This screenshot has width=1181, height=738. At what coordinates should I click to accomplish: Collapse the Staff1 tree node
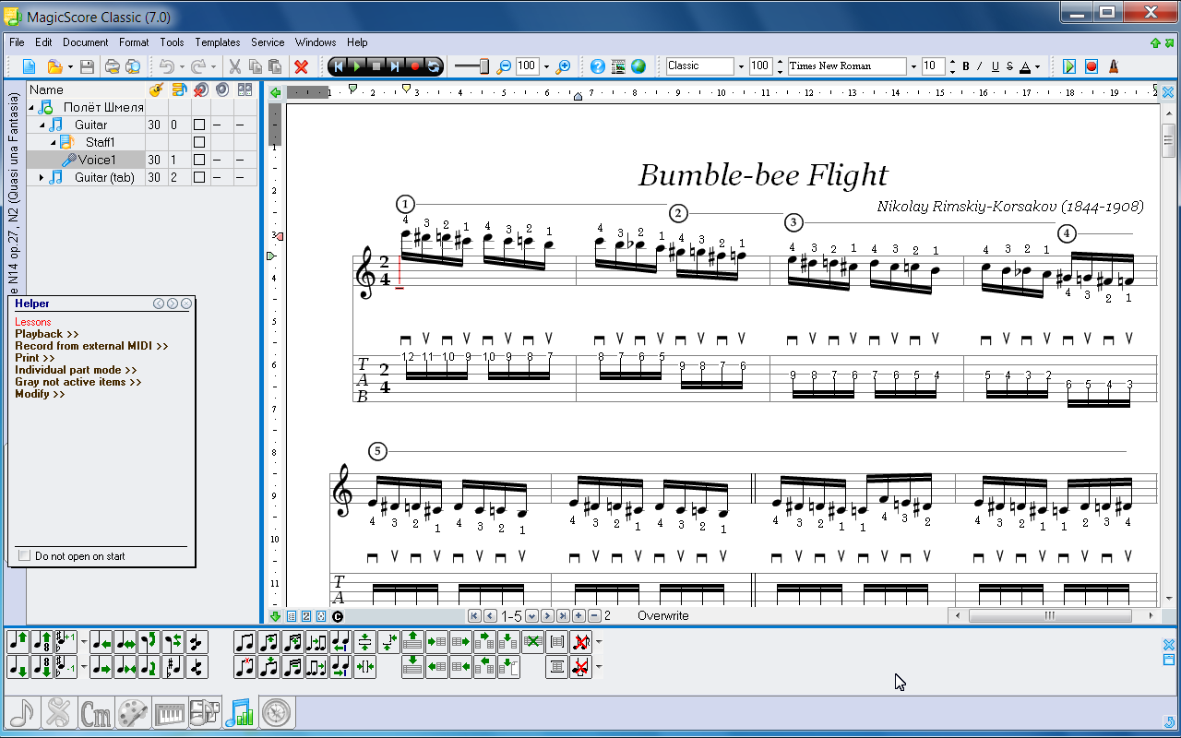(54, 143)
